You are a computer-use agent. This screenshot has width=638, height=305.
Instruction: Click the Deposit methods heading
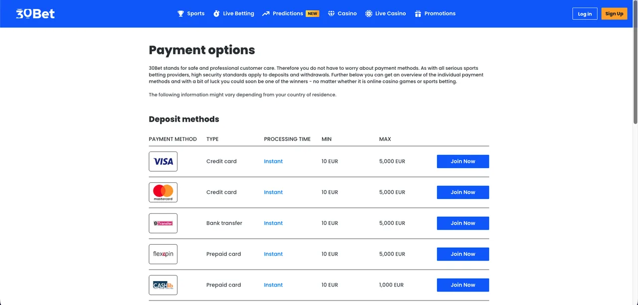(184, 119)
